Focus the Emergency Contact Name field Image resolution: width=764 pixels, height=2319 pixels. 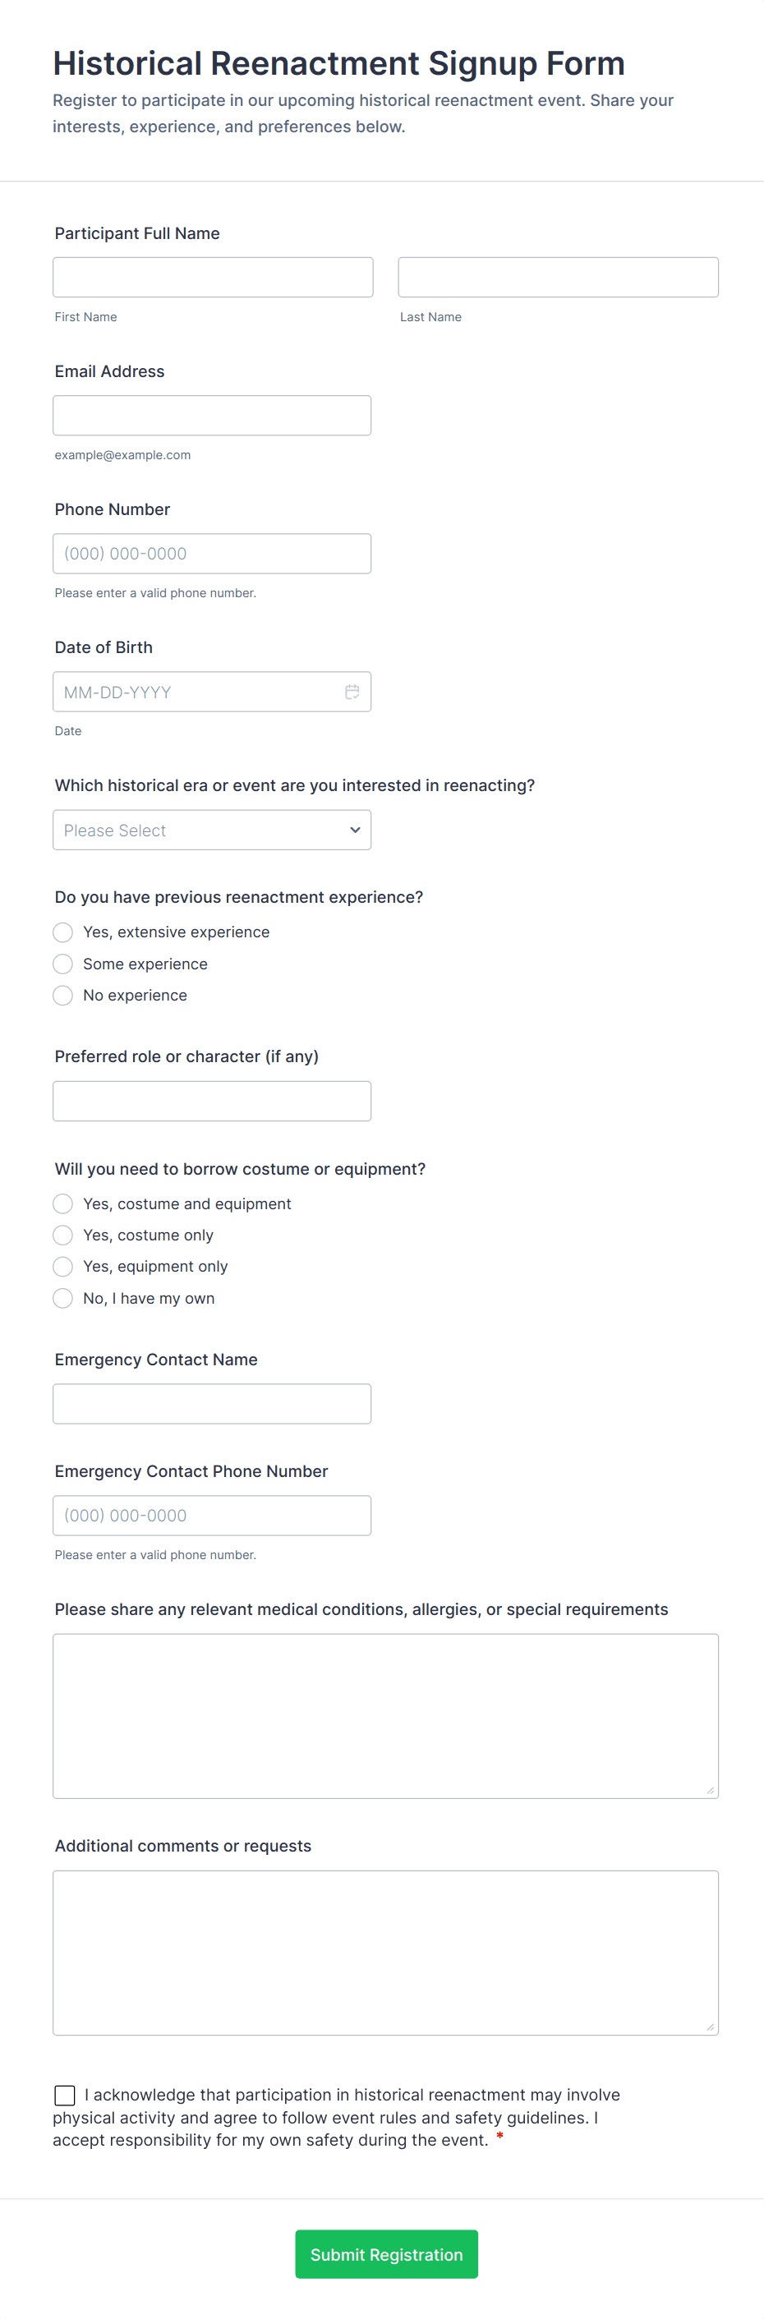tap(211, 1403)
